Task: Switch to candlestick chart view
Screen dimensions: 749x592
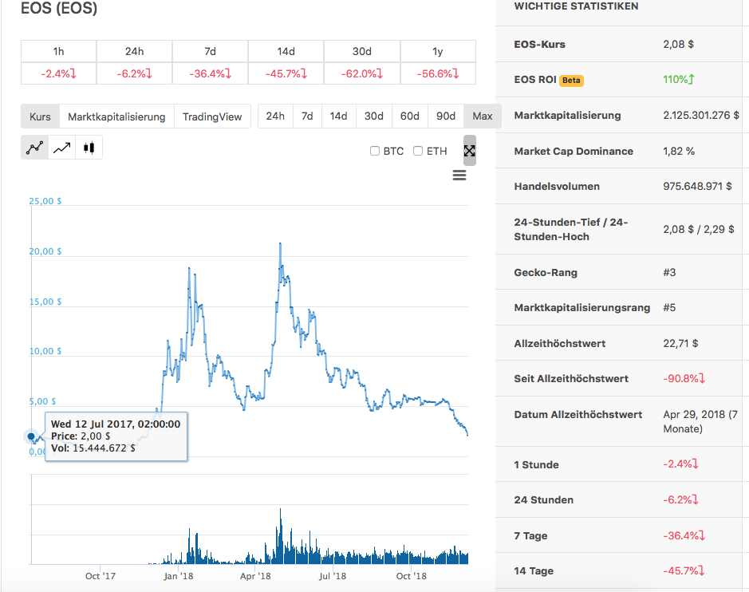Action: (x=88, y=147)
